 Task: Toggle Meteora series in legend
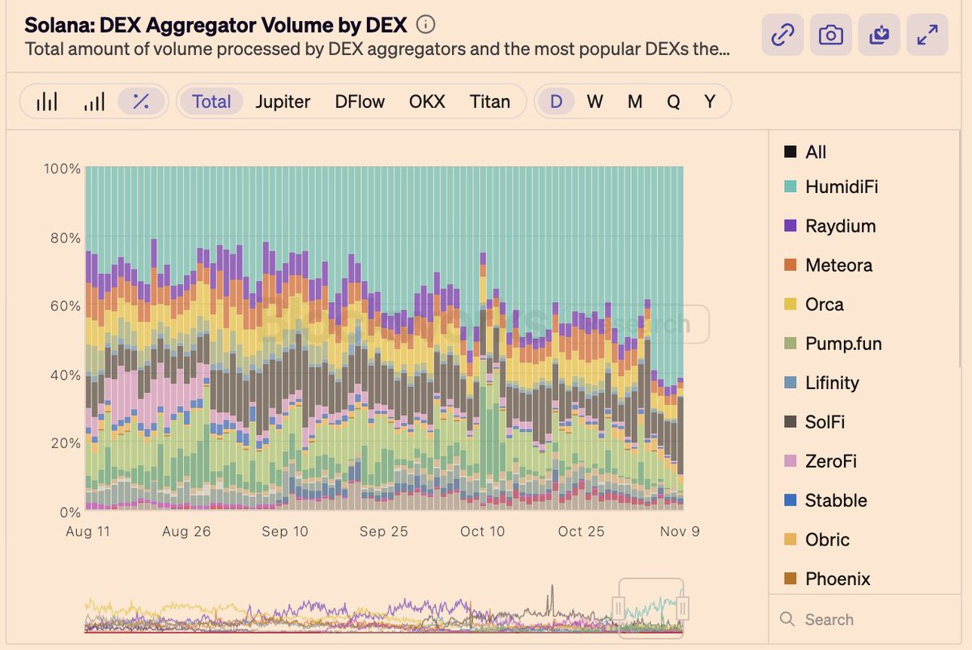pos(828,265)
